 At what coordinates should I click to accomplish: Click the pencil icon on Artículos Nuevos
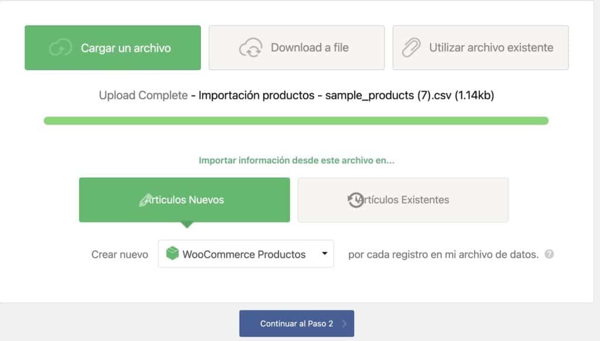point(146,199)
